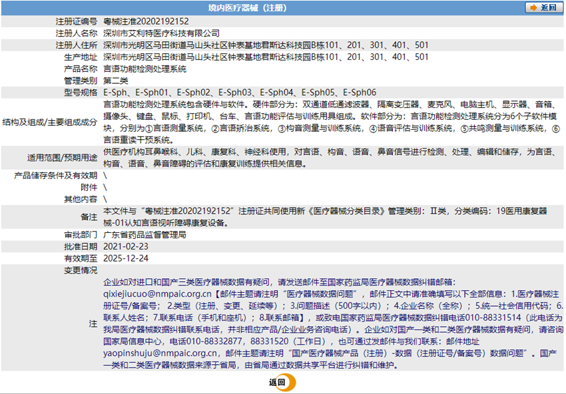
Task: Click the label 其他内容
Action: 81,199
